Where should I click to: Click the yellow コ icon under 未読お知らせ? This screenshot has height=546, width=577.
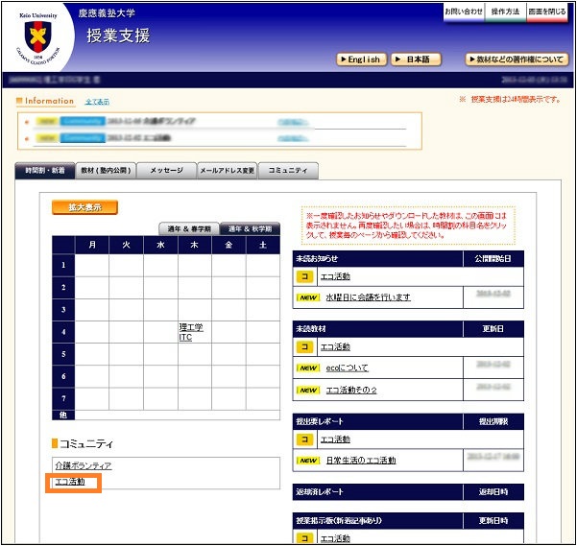point(304,276)
